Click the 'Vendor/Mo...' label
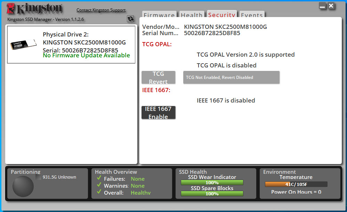The height and width of the screenshot is (212, 347). pyautogui.click(x=161, y=27)
